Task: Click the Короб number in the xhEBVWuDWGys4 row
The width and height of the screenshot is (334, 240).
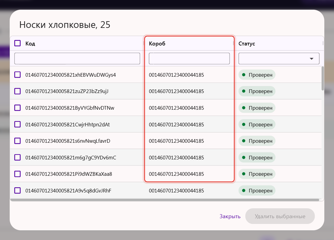Action: (176, 75)
